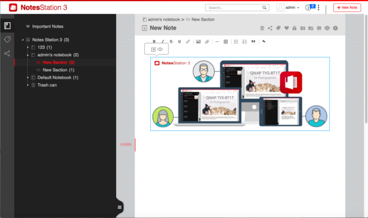Select the embedded NotesStation 3 image
The image size is (368, 218).
click(240, 94)
